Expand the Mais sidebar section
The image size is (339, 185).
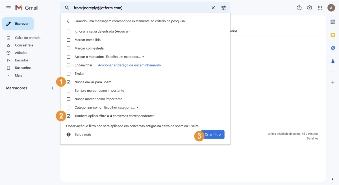[18, 75]
